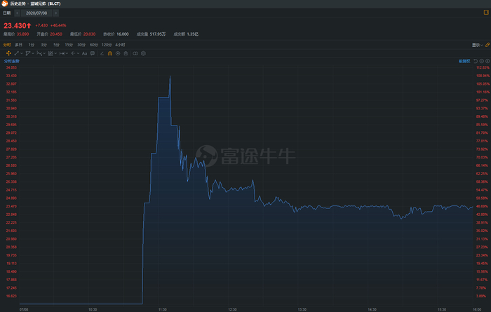The image size is (491, 312).
Task: Click the middle circle icon beside the undo arrow
Action: pyautogui.click(x=482, y=61)
